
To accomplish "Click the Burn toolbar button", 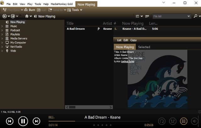I will 30,10.
